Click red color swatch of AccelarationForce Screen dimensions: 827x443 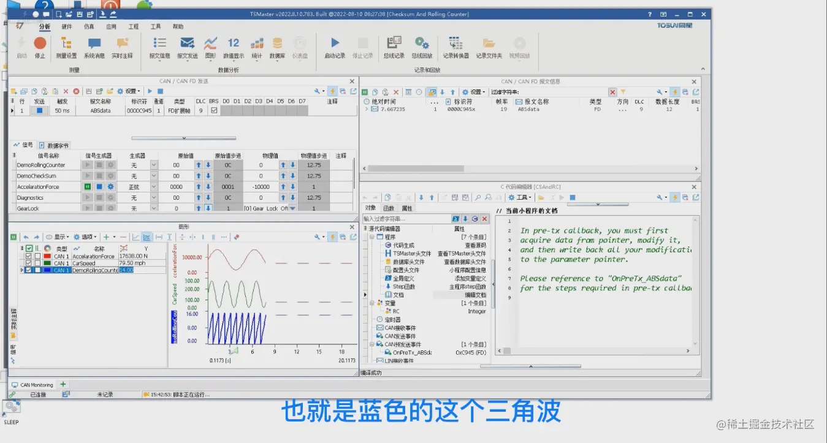pos(47,256)
